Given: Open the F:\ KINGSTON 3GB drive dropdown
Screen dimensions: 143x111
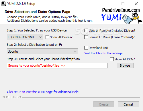Looking at the screenshot, I should (25, 37).
